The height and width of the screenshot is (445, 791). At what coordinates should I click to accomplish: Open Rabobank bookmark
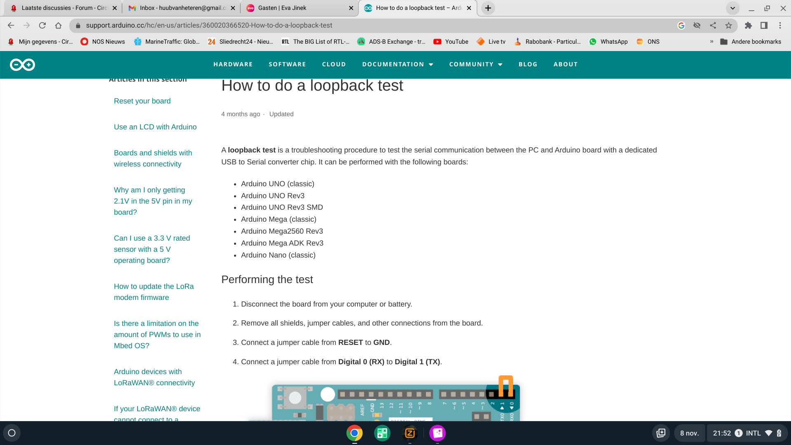(548, 42)
